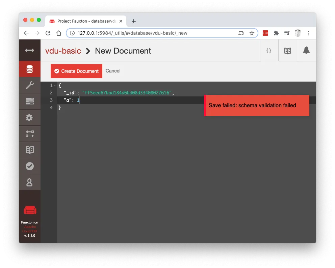Open Replication sidebar icon

click(29, 134)
